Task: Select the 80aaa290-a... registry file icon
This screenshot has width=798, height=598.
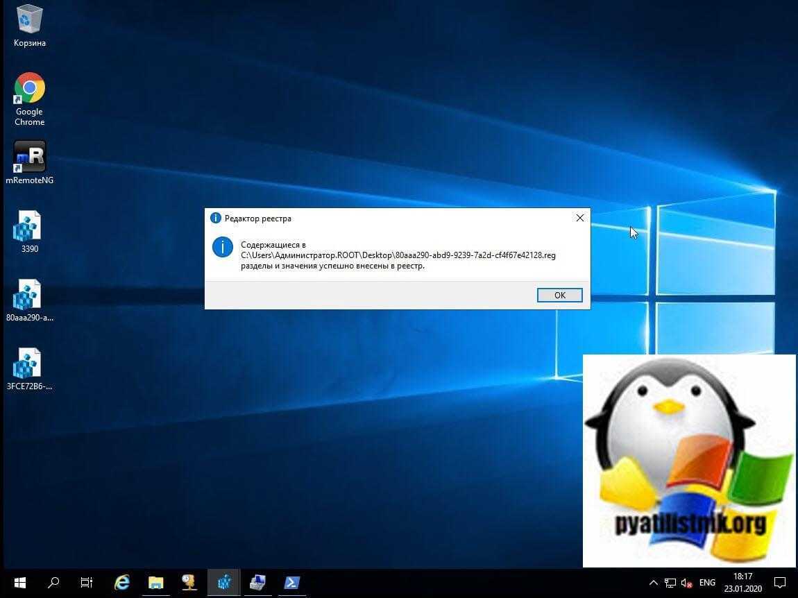Action: 30,300
